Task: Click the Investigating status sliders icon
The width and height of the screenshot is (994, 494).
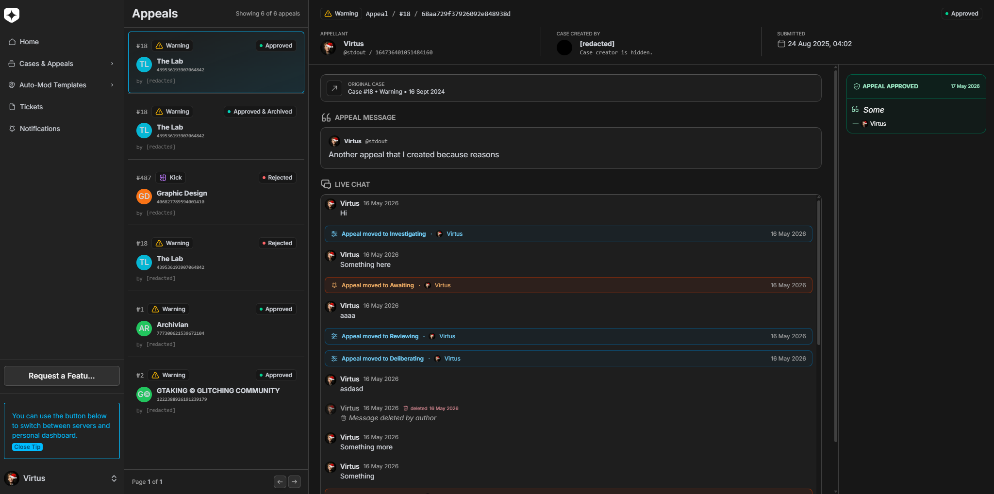Action: tap(334, 234)
